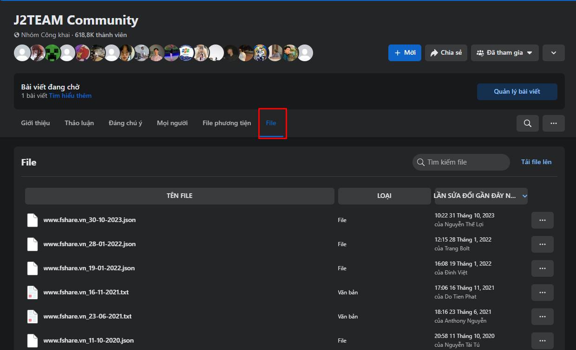
Task: Click file icon of www.fshare.vn_30-10-2023.json
Action: point(33,220)
